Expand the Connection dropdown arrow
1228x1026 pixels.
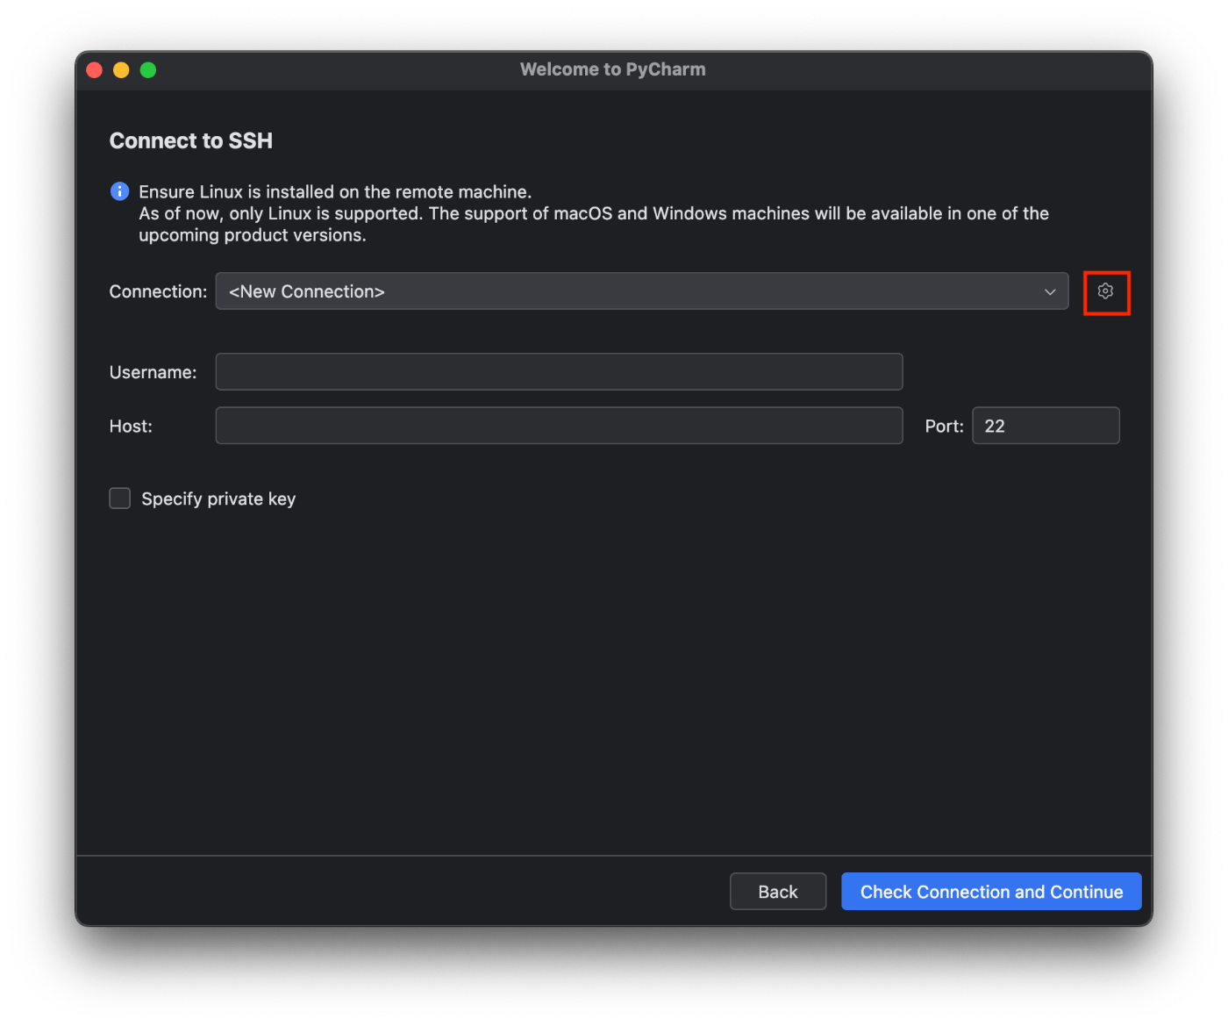tap(1050, 291)
